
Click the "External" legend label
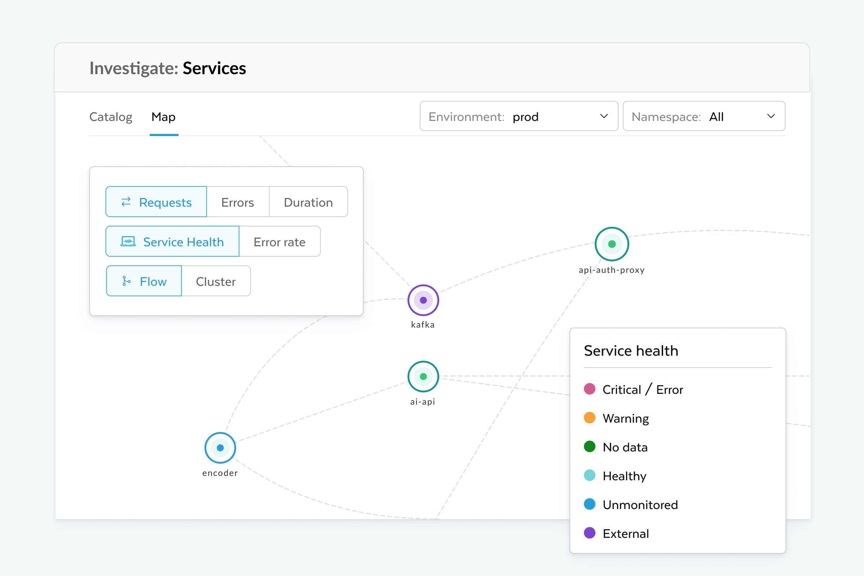[626, 534]
